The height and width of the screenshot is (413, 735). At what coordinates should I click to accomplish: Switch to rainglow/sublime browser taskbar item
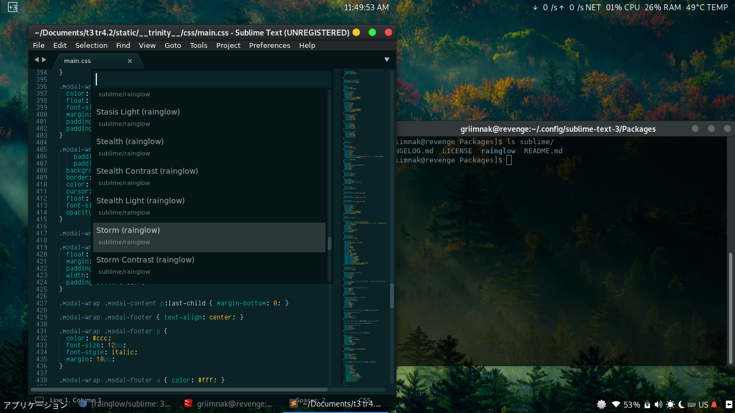[x=125, y=404]
